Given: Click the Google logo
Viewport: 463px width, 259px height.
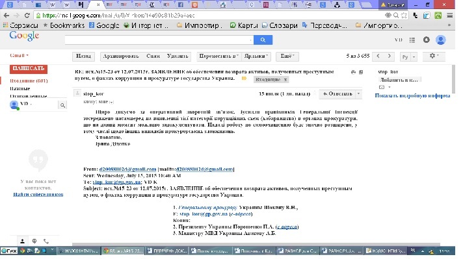Looking at the screenshot, I should pyautogui.click(x=24, y=36).
